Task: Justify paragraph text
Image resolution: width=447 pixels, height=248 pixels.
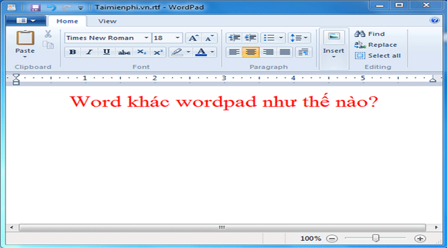Action: coord(285,52)
